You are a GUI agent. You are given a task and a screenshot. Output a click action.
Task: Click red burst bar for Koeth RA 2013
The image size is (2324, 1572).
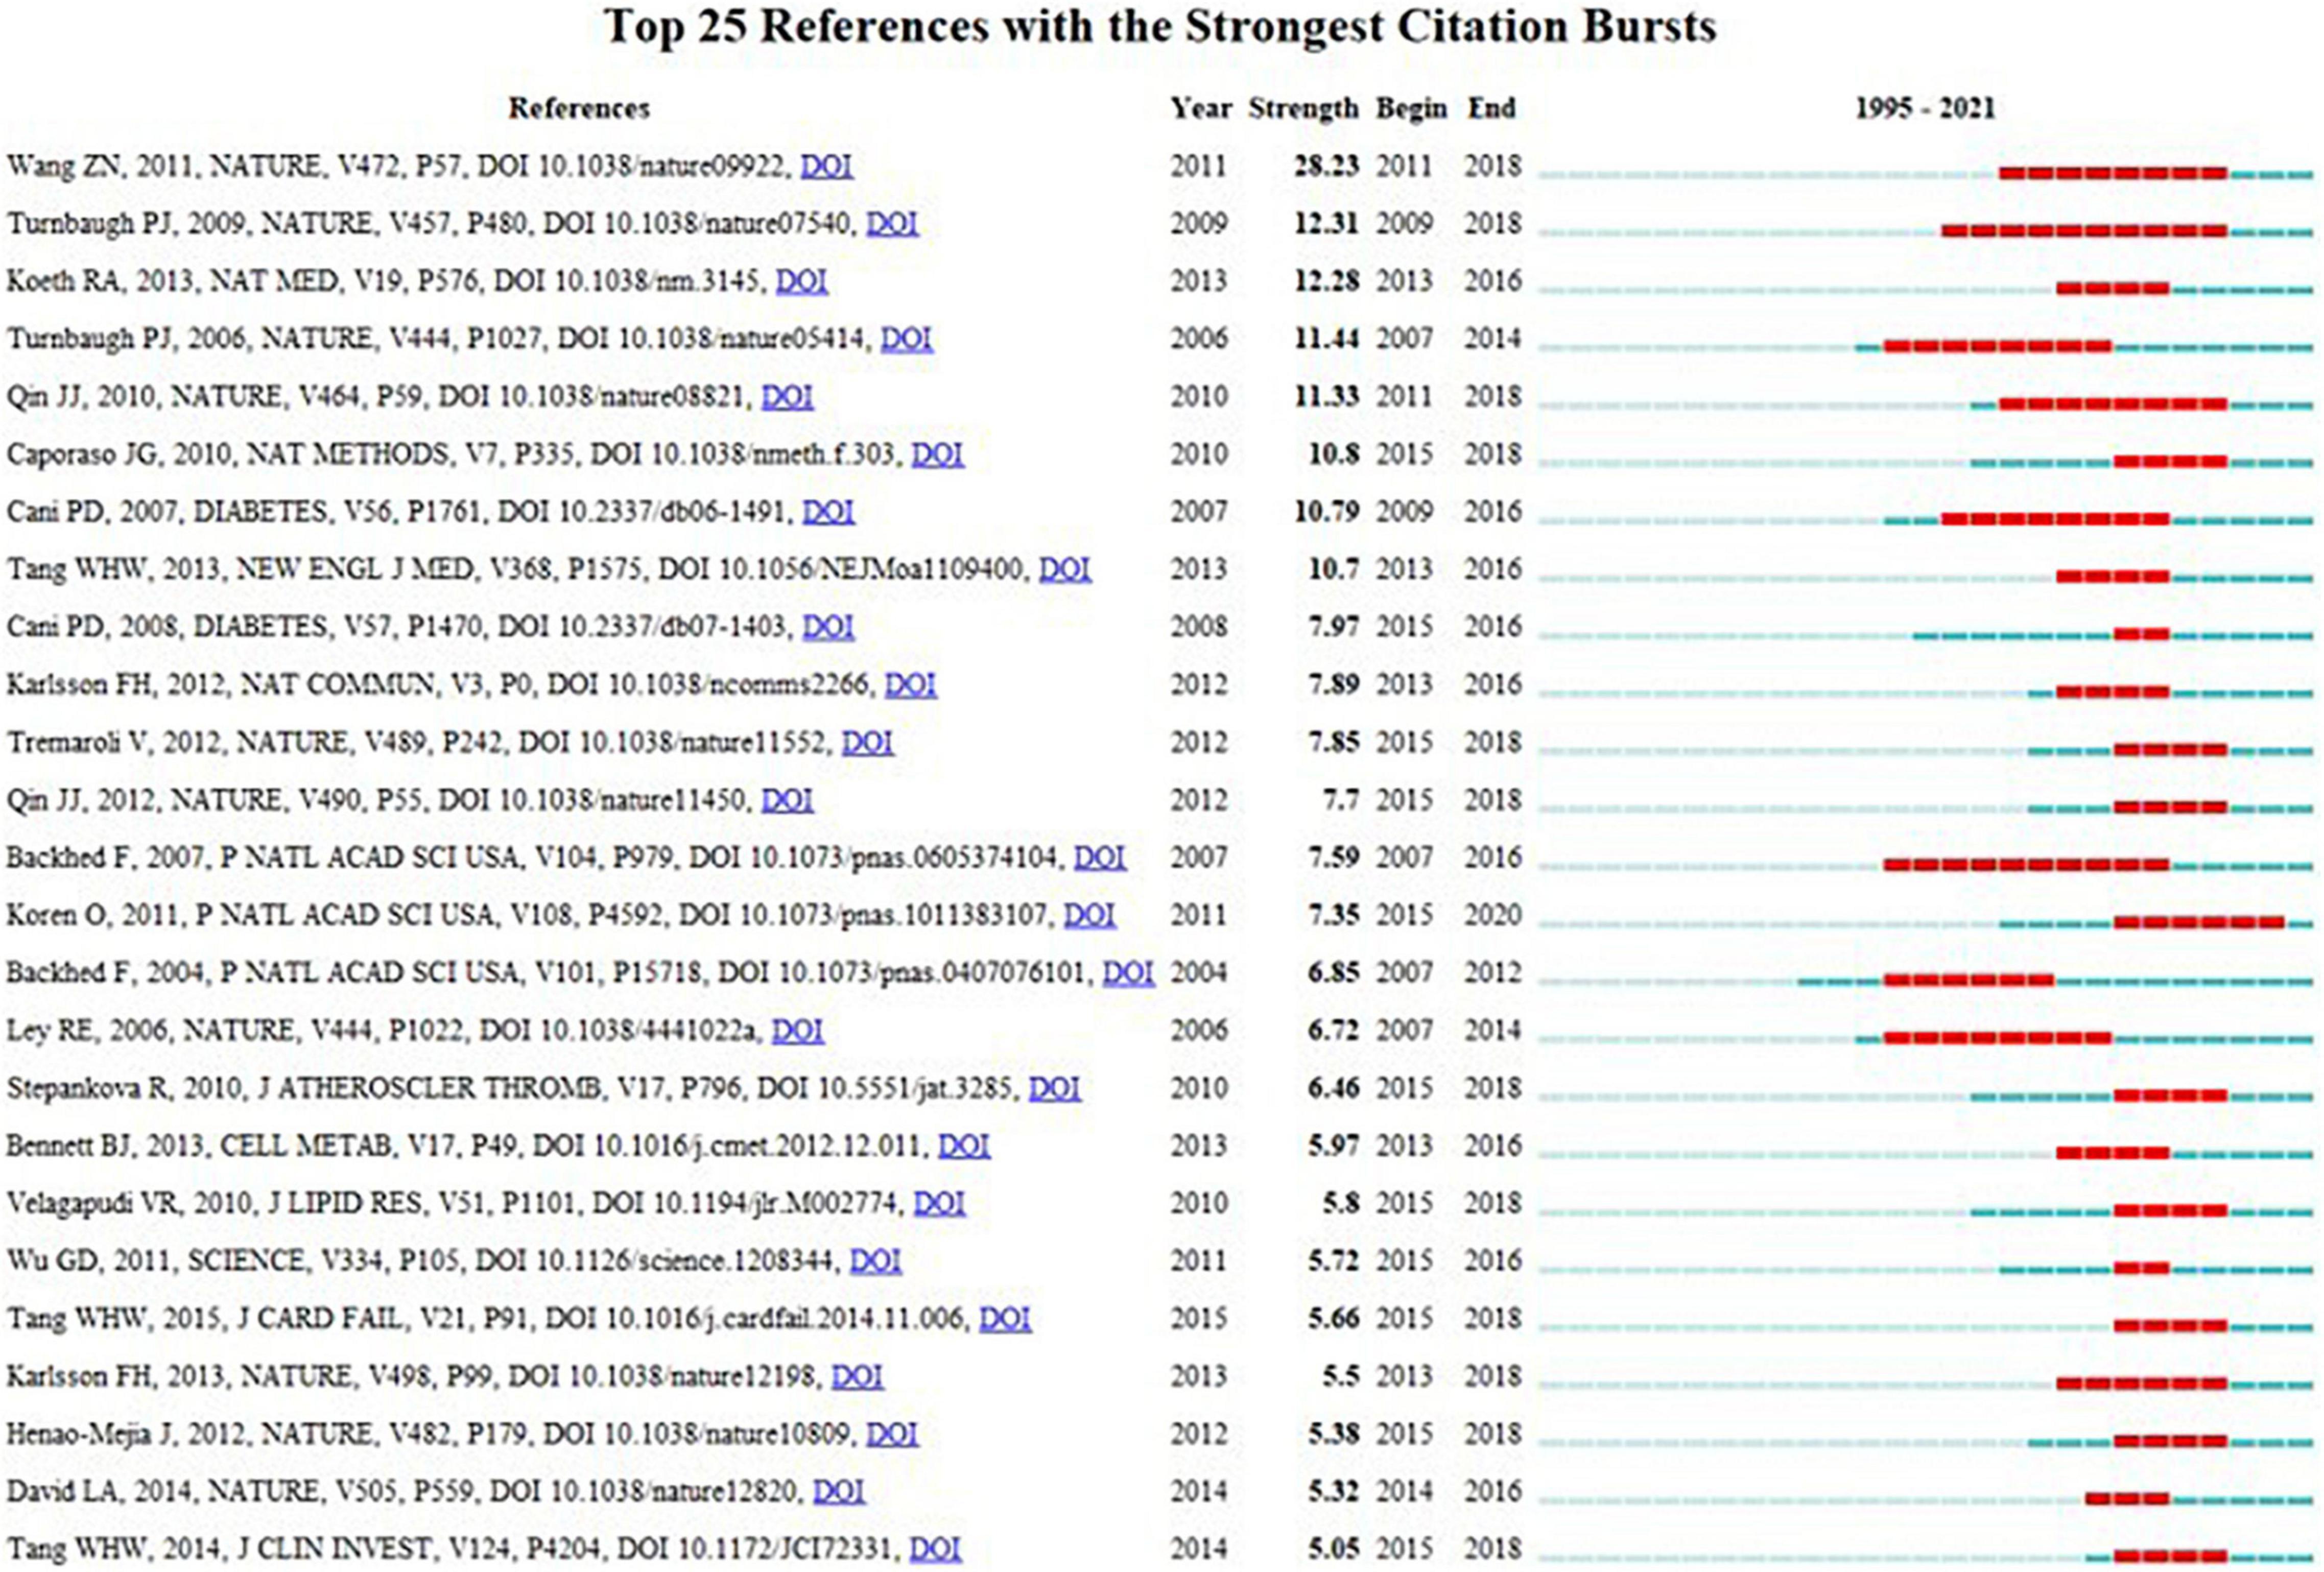[2113, 289]
